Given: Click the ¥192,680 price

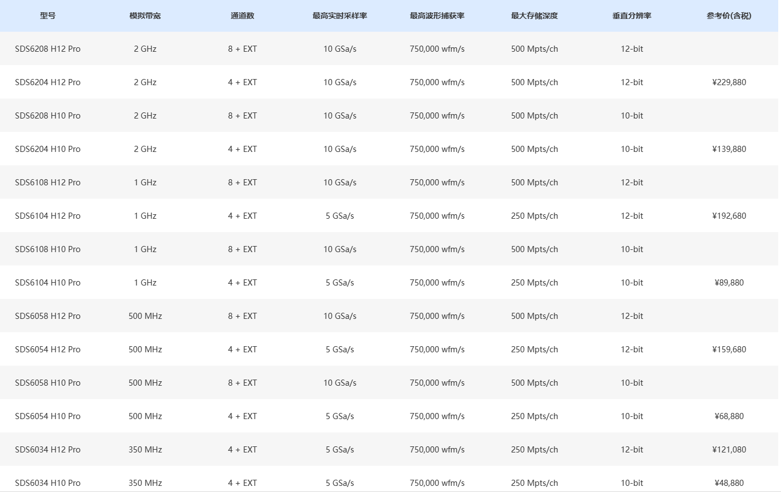Looking at the screenshot, I should [729, 216].
